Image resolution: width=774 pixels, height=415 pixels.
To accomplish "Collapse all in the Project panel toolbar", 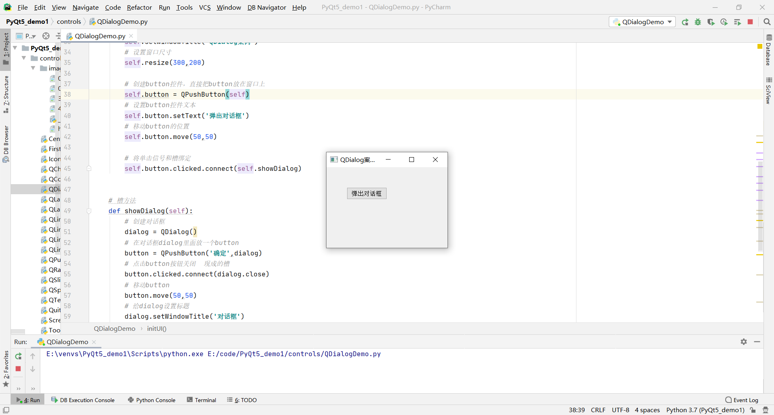I will [x=58, y=36].
